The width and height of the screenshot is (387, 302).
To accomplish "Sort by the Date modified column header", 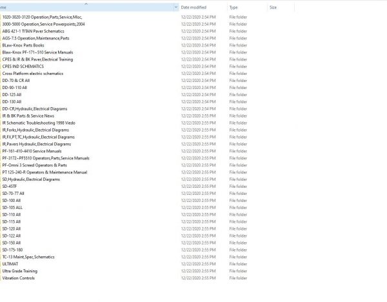I will click(193, 7).
